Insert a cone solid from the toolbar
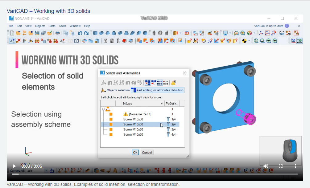The width and height of the screenshot is (310, 188). click(x=114, y=33)
